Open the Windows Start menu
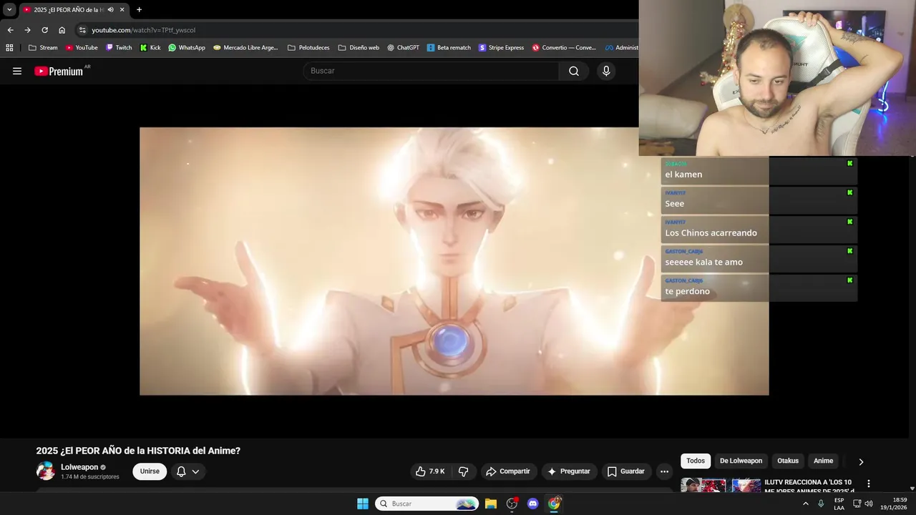Image resolution: width=916 pixels, height=515 pixels. coord(363,504)
